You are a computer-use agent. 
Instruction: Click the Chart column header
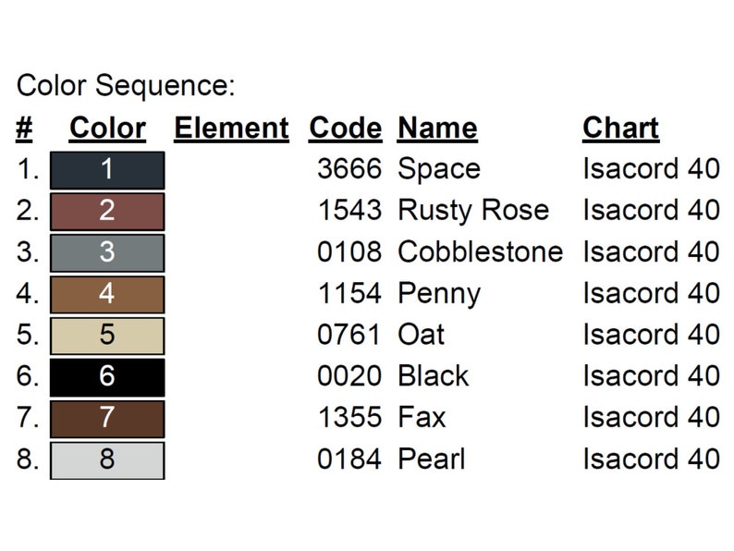point(621,128)
